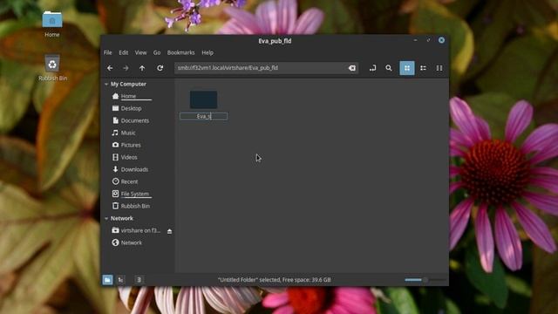Open the Rubbish Bin desktop icon

(x=52, y=68)
